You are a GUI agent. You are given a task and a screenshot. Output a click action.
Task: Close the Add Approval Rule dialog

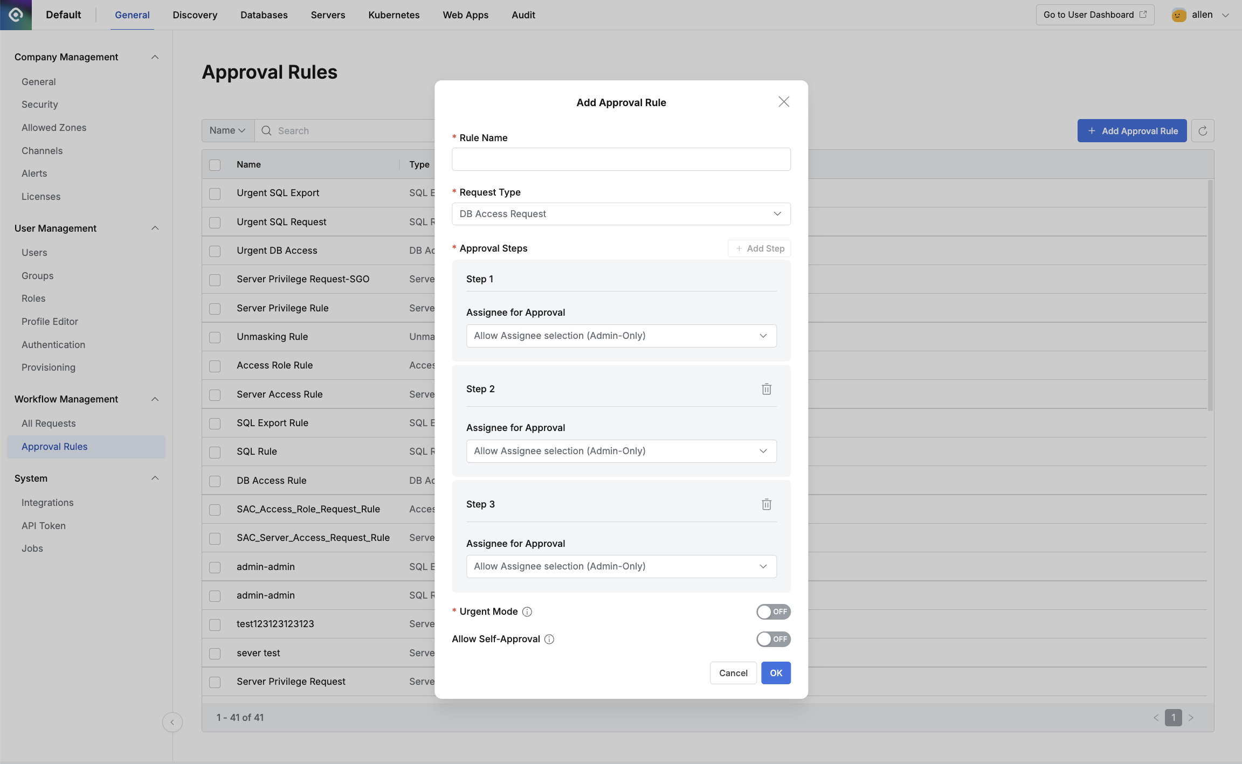[783, 102]
